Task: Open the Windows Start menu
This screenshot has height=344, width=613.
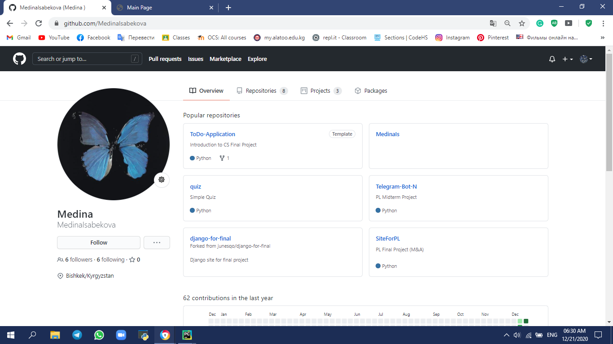Action: click(11, 335)
